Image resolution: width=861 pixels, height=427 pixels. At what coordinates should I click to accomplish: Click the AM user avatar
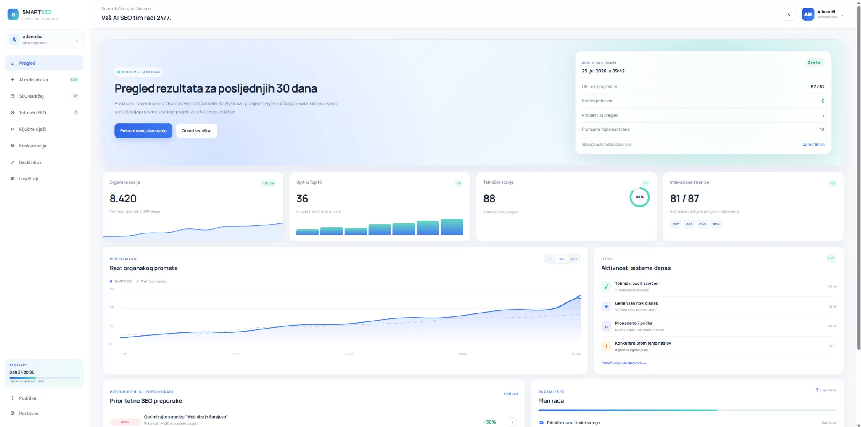808,14
